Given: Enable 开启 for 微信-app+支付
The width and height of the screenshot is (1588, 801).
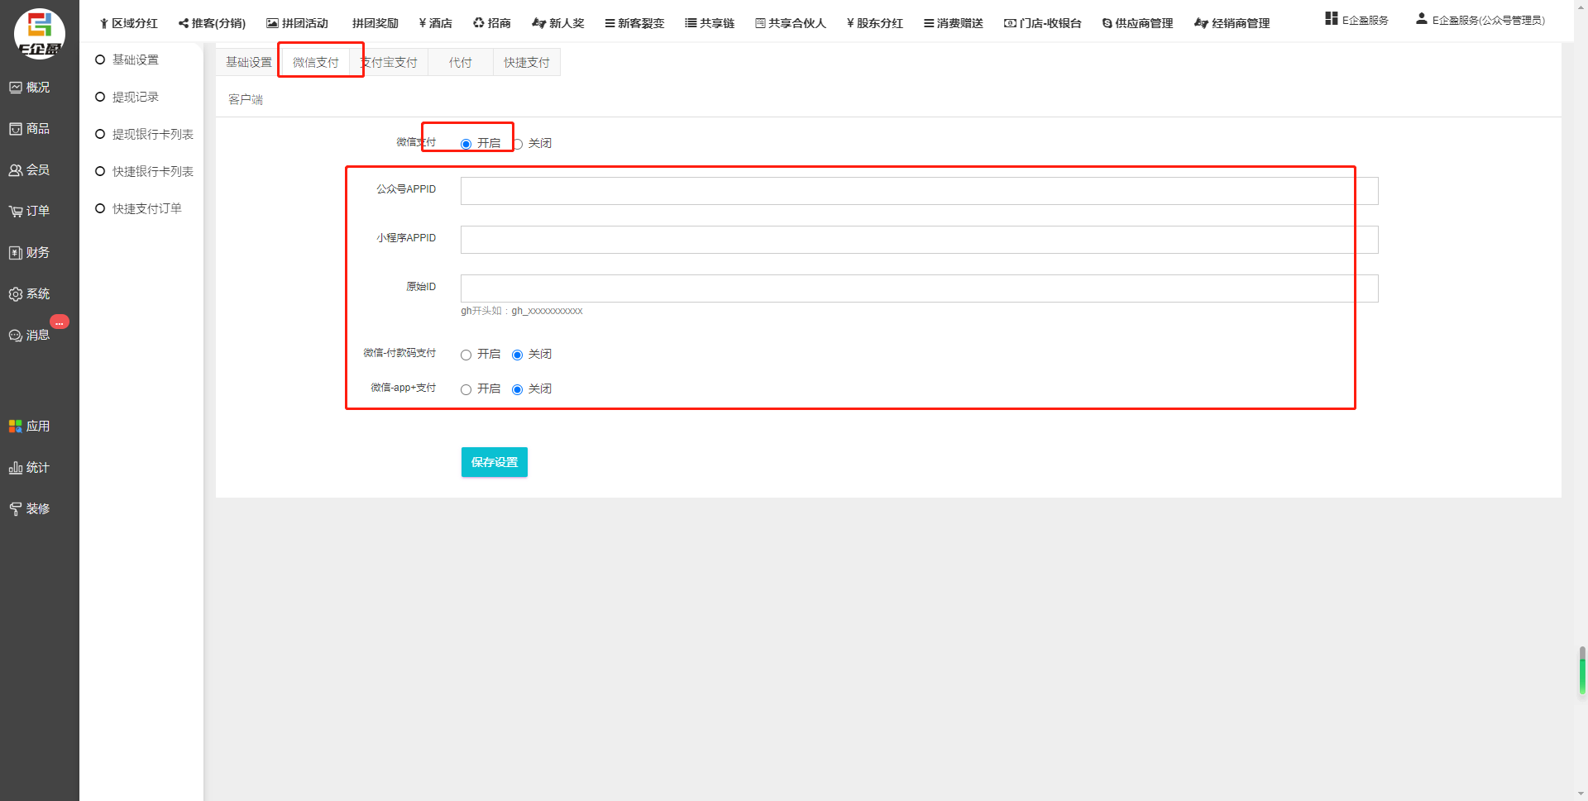Looking at the screenshot, I should (466, 389).
